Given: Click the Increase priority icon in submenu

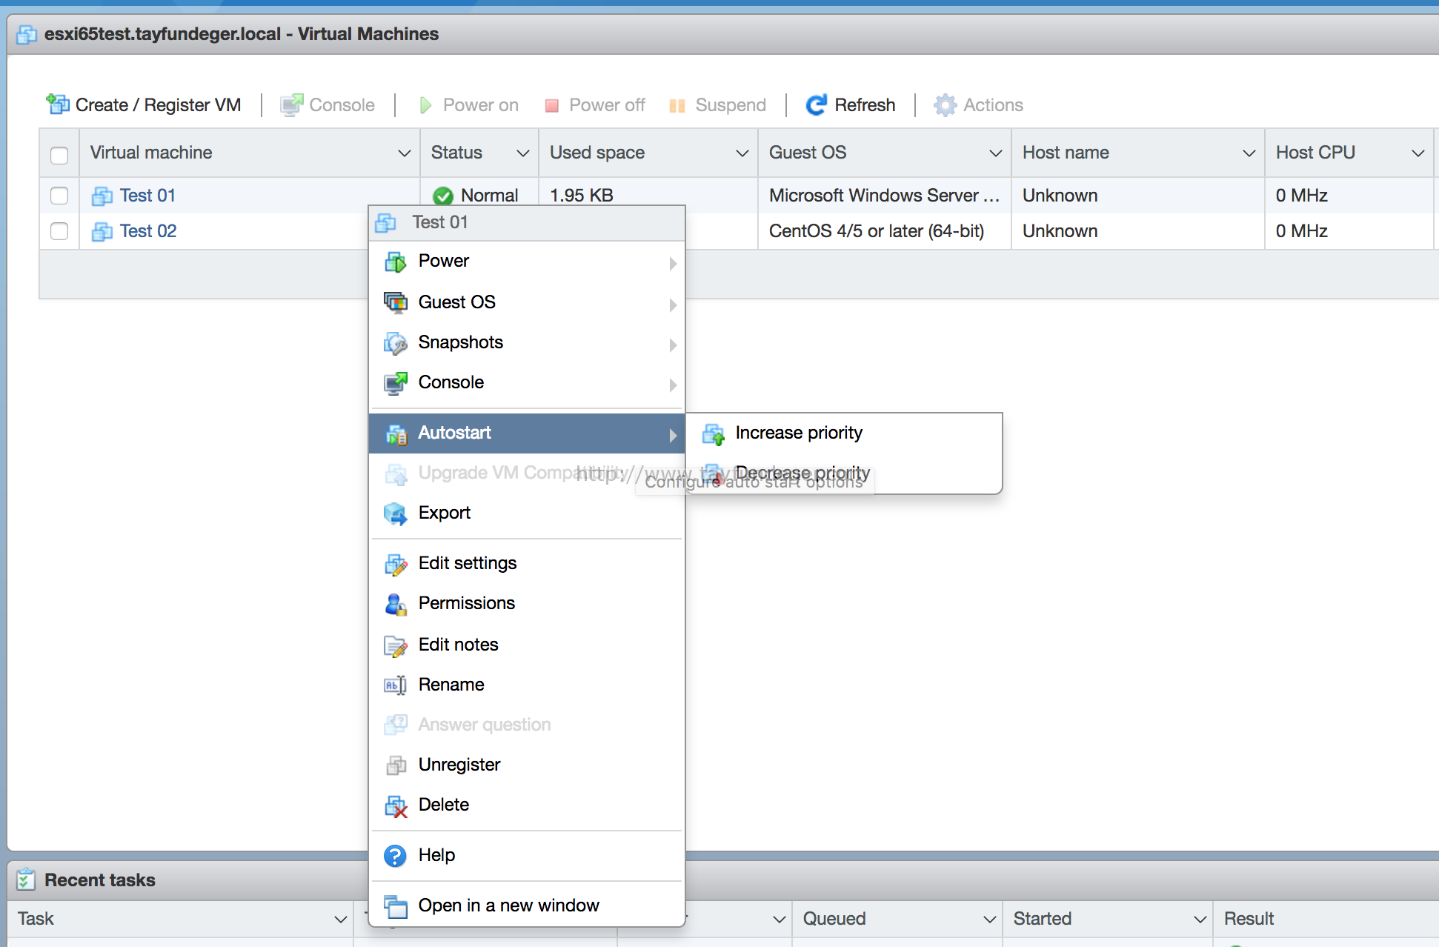Looking at the screenshot, I should click(x=714, y=434).
